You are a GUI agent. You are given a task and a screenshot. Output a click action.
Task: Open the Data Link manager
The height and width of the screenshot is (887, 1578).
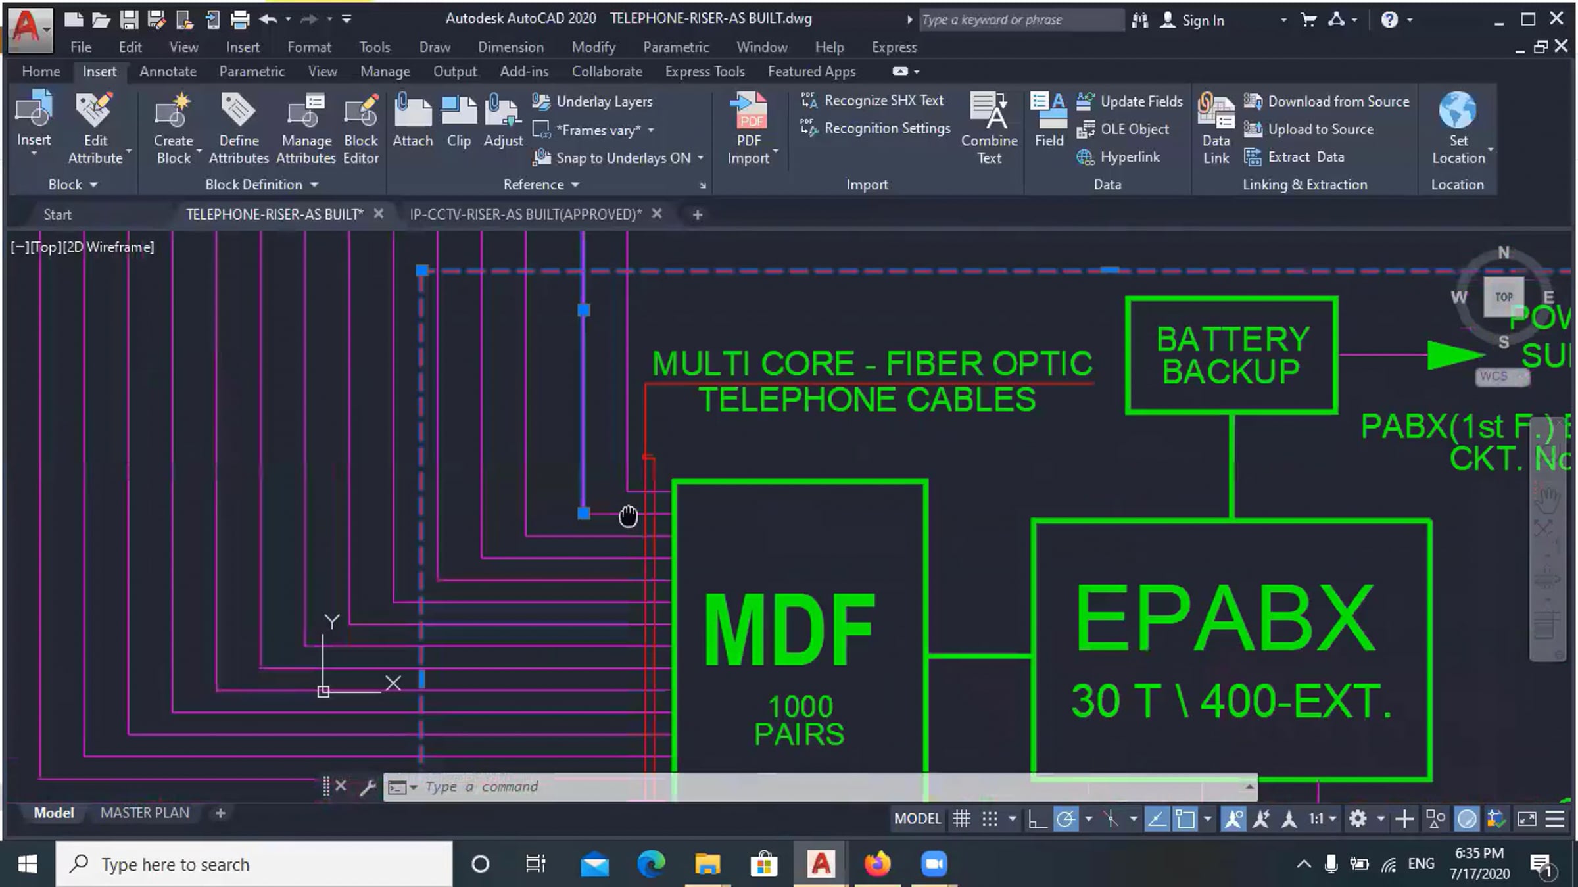(x=1216, y=128)
